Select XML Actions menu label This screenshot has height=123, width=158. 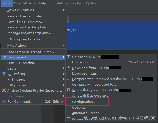point(17,46)
